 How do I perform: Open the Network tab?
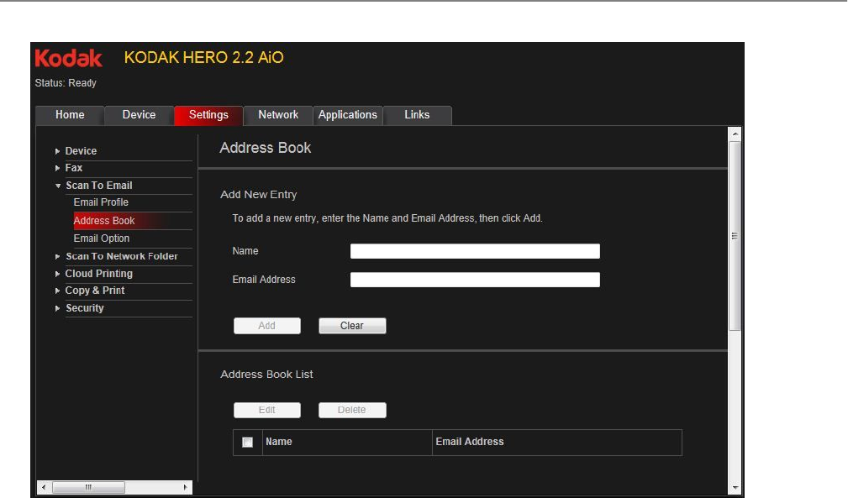[278, 115]
